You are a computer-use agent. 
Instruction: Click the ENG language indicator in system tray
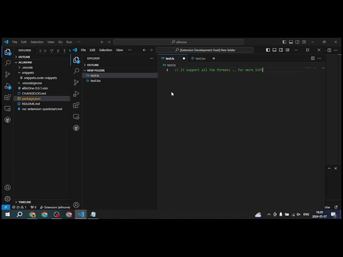[306, 214]
